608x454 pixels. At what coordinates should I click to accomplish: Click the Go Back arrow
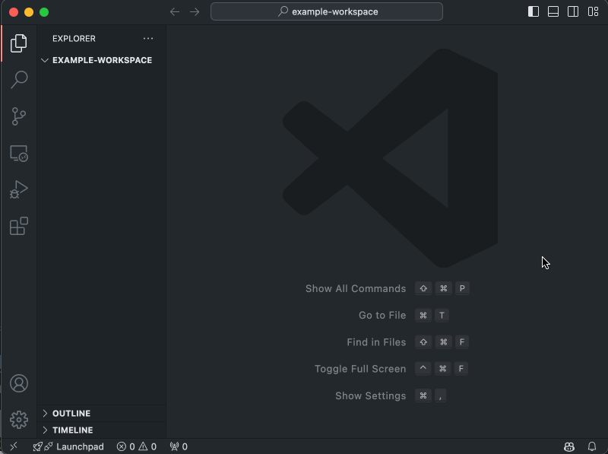175,11
